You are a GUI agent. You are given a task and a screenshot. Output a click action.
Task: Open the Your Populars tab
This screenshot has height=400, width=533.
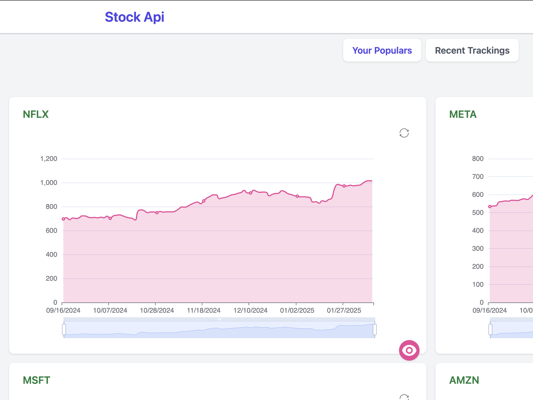click(382, 50)
